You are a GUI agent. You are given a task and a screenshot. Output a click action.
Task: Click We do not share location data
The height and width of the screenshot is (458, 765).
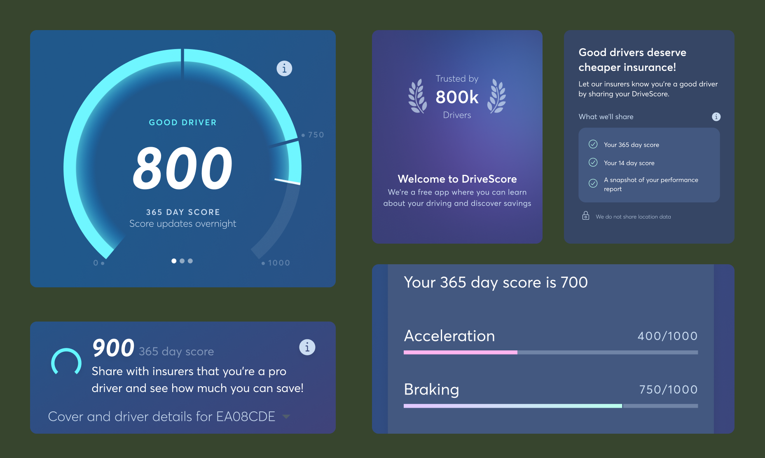click(633, 217)
